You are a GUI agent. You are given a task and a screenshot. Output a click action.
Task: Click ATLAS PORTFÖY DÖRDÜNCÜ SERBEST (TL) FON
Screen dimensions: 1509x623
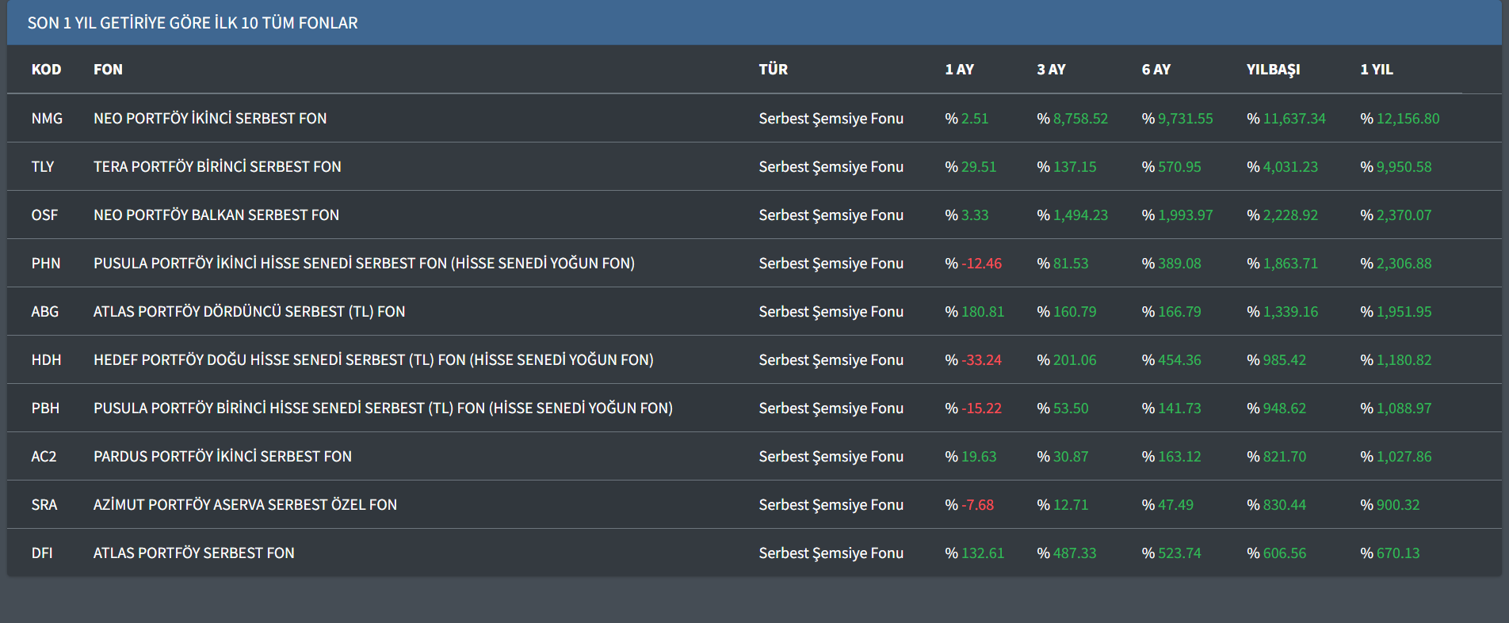click(x=249, y=312)
